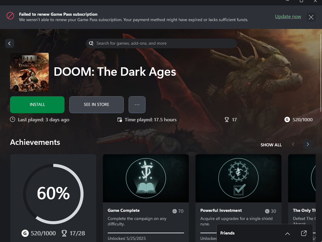Click the trophy icon beside 17
Image resolution: width=322 pixels, height=242 pixels.
coord(227,119)
